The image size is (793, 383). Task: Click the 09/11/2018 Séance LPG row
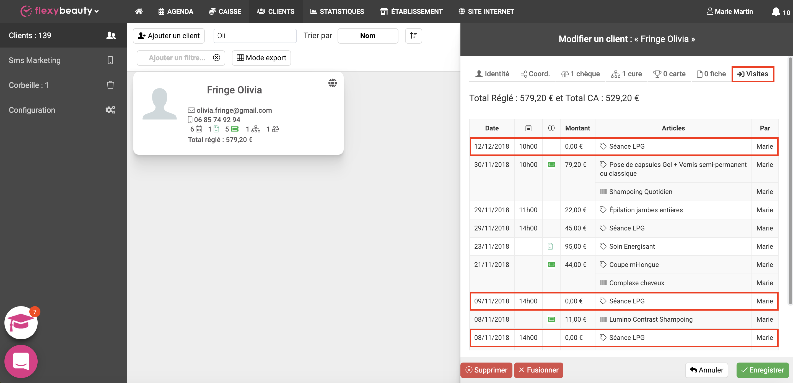pos(624,301)
